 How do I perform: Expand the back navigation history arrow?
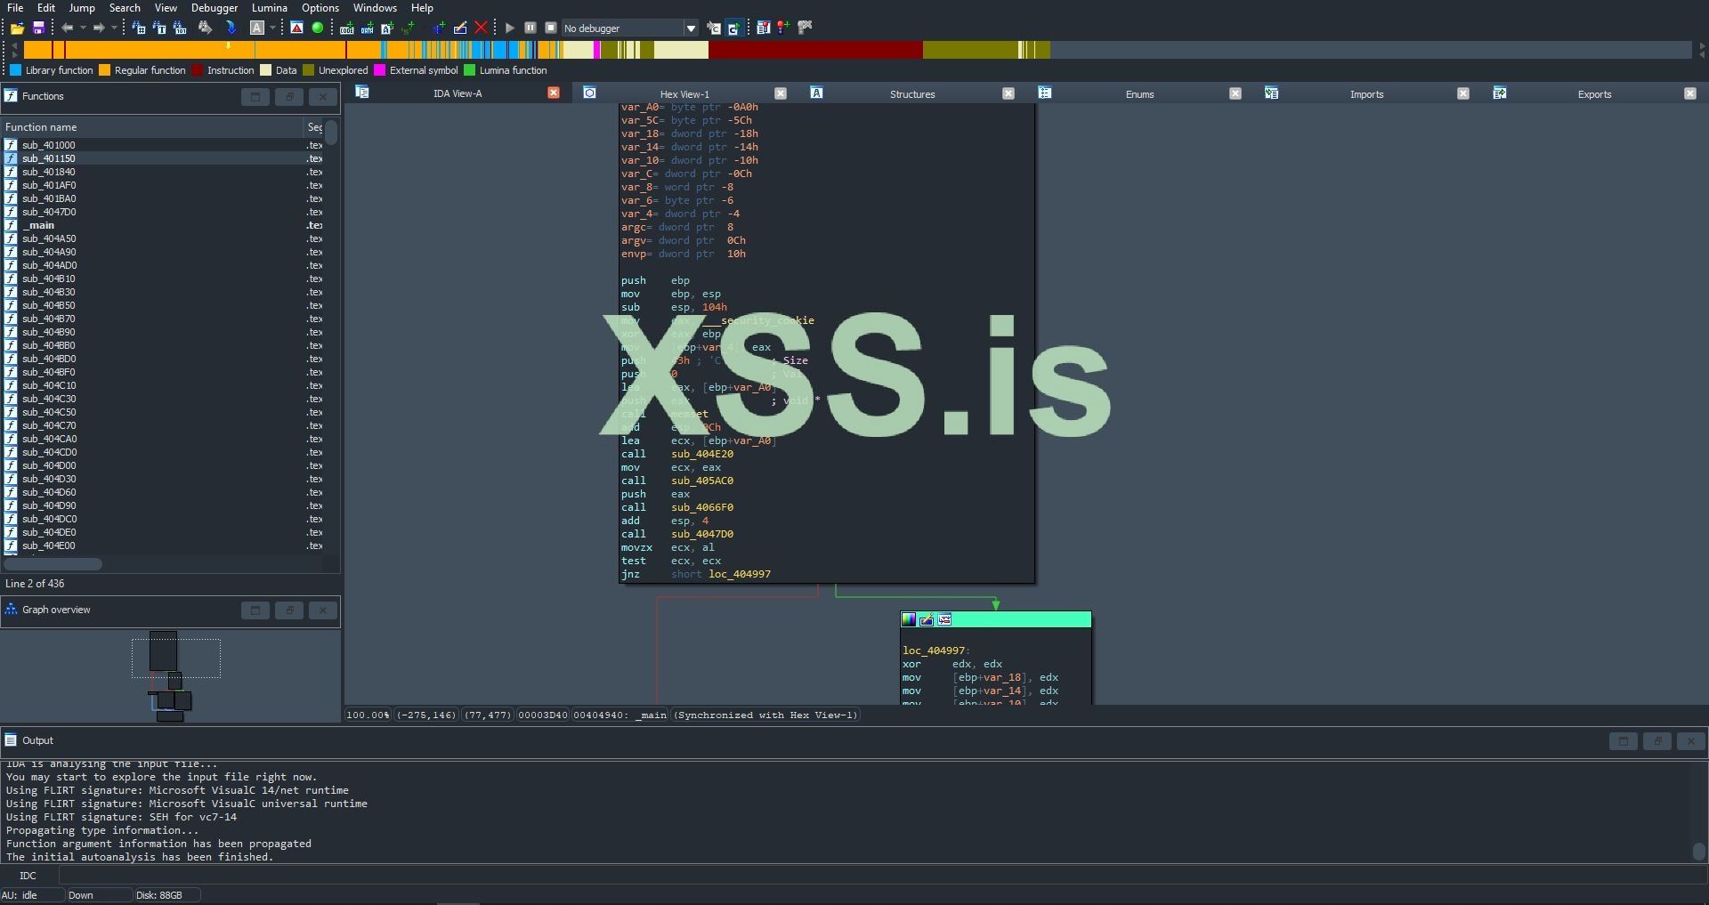click(83, 28)
